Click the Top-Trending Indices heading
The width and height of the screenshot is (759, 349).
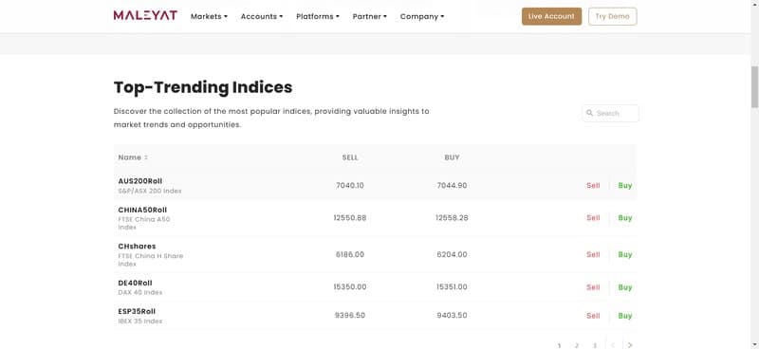(x=203, y=87)
